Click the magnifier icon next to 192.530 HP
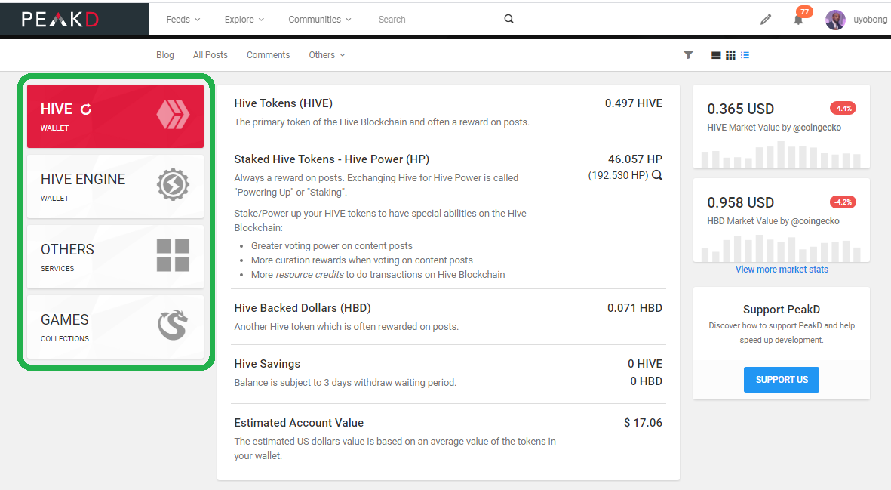 pyautogui.click(x=657, y=175)
